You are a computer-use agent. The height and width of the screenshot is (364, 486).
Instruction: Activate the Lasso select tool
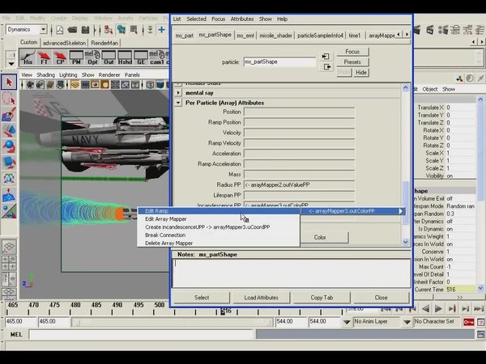9,98
